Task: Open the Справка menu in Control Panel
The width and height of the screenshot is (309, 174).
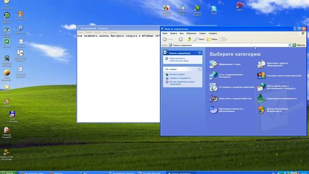Action: (212, 33)
